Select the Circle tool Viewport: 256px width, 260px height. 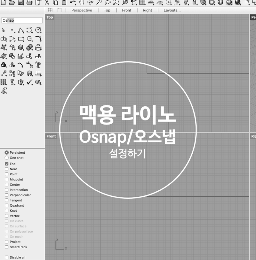tap(38, 30)
